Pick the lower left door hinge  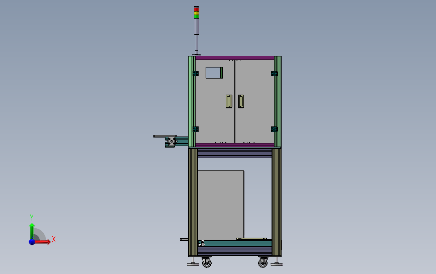pyautogui.click(x=196, y=129)
